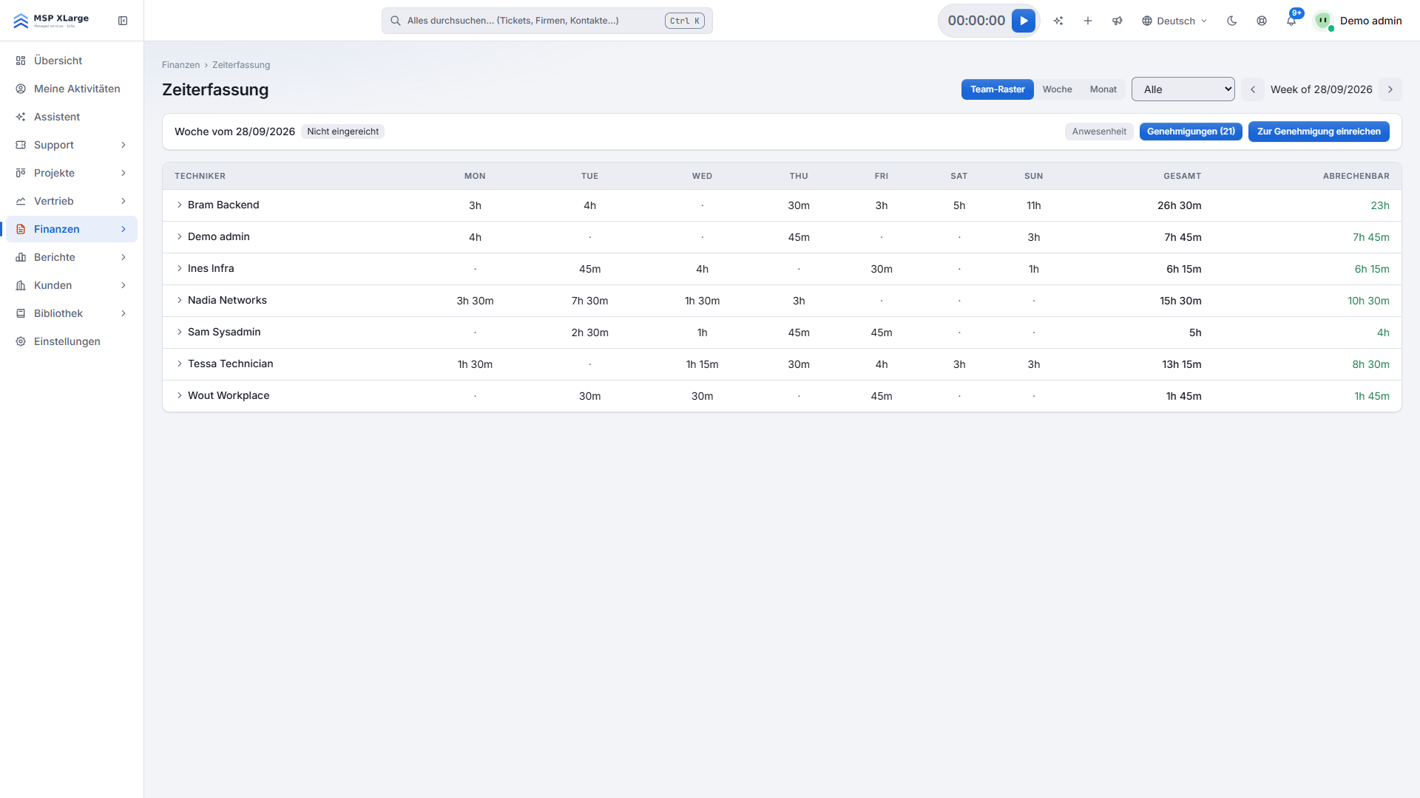Open Genehmigungen (21)
Image resolution: width=1420 pixels, height=798 pixels.
click(x=1191, y=132)
